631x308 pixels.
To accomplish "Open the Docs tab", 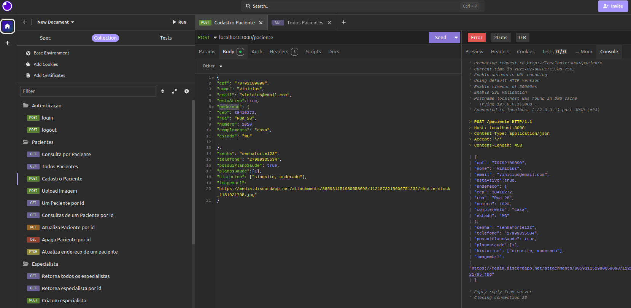I will click(x=334, y=52).
